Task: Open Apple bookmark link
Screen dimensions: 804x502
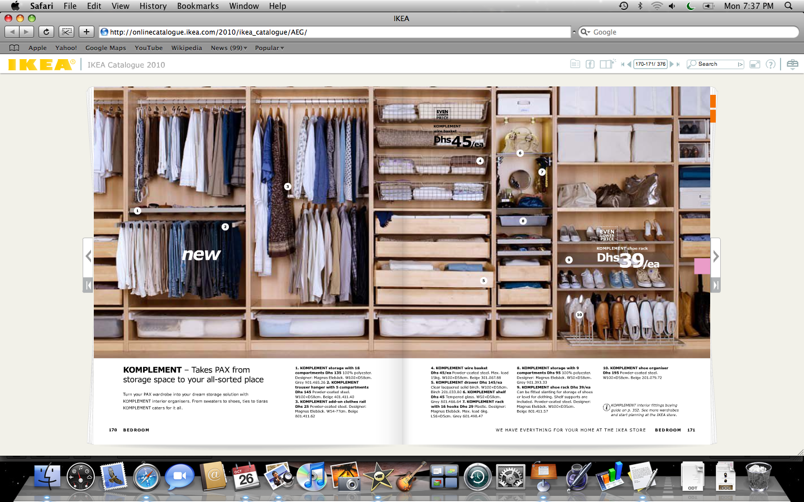Action: (x=37, y=48)
